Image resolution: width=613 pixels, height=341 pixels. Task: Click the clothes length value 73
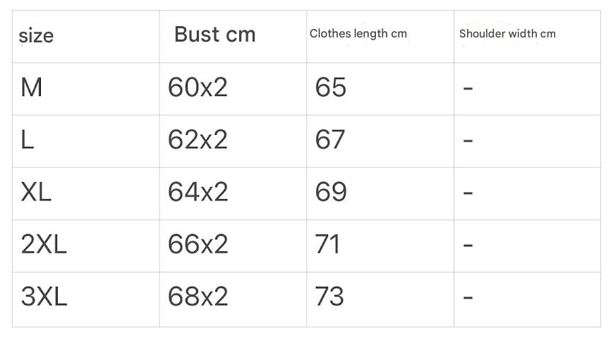pyautogui.click(x=330, y=297)
